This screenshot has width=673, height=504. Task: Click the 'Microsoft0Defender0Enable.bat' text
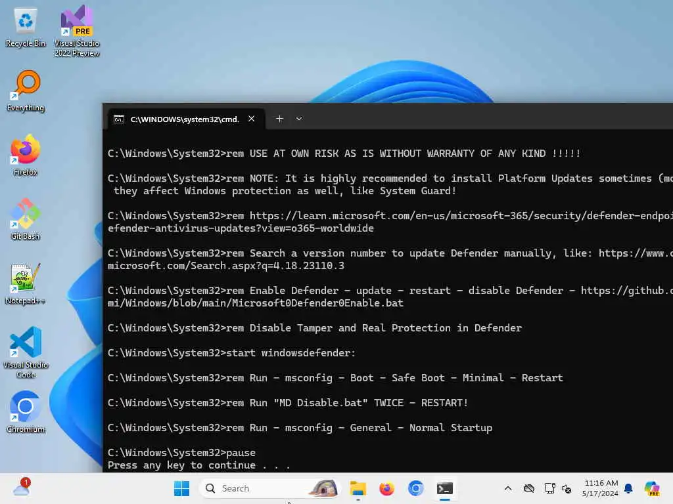317,303
